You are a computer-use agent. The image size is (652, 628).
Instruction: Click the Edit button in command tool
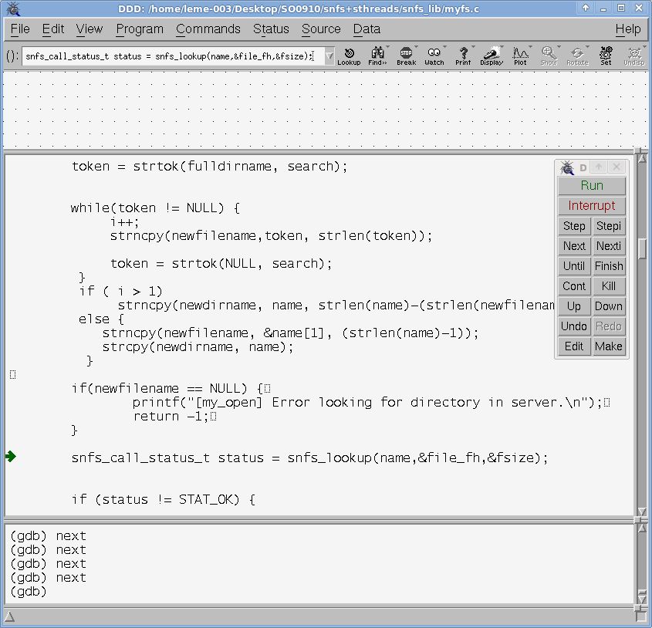coord(574,346)
